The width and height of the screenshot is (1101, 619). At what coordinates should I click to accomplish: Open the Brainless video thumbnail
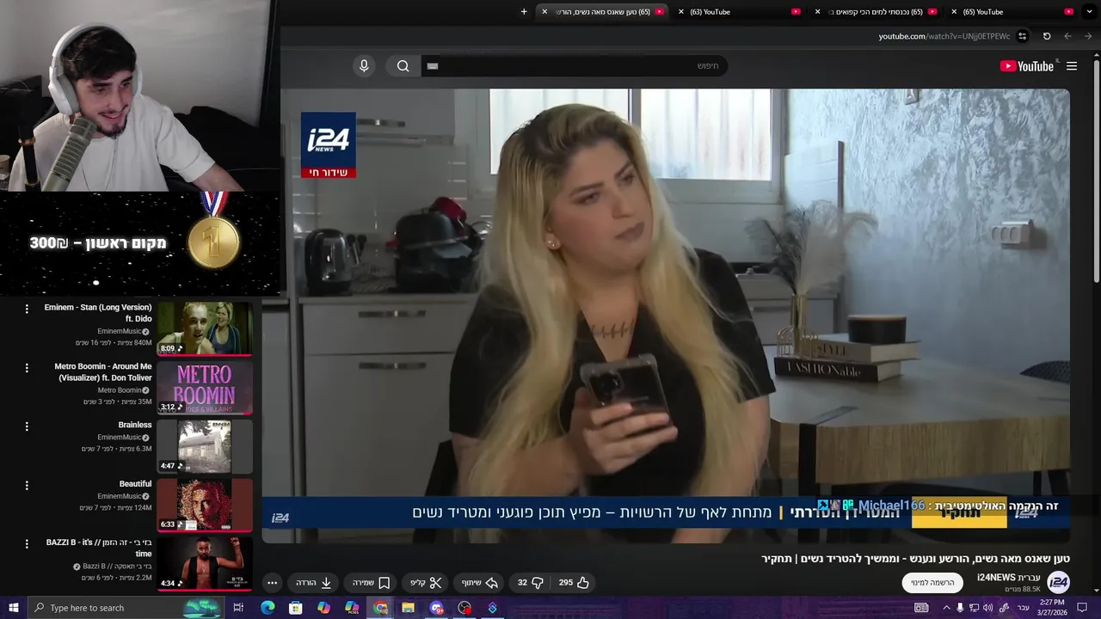pyautogui.click(x=205, y=445)
